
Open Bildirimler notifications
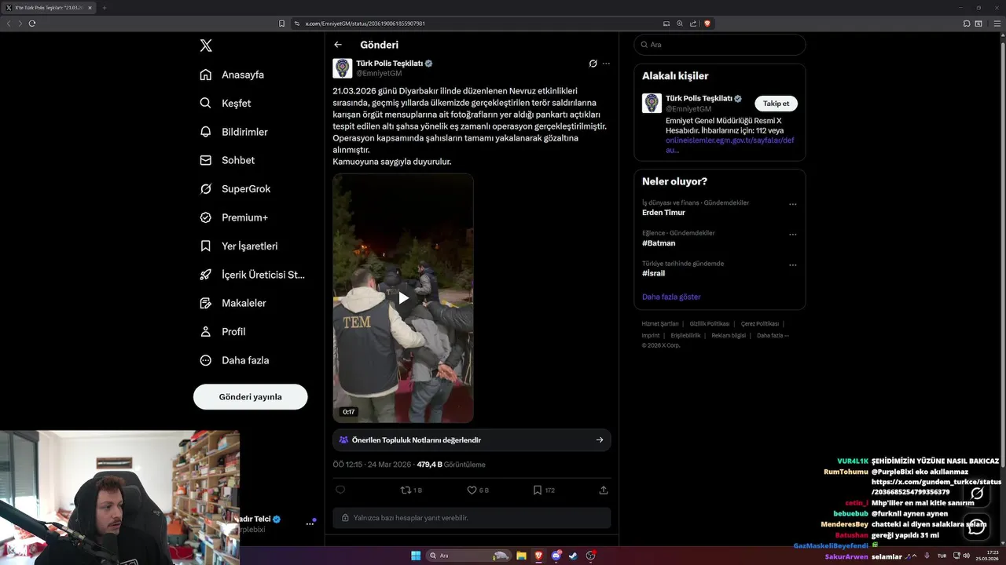[233, 132]
